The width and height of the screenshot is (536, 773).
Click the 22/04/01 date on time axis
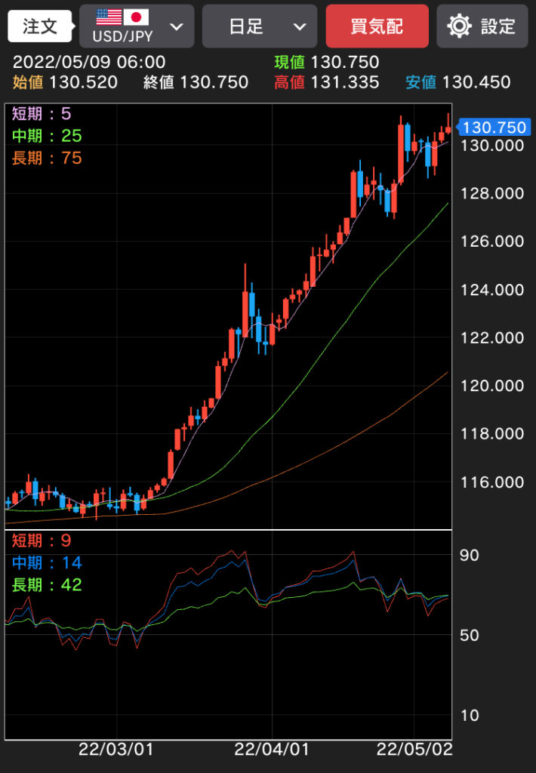(x=272, y=750)
